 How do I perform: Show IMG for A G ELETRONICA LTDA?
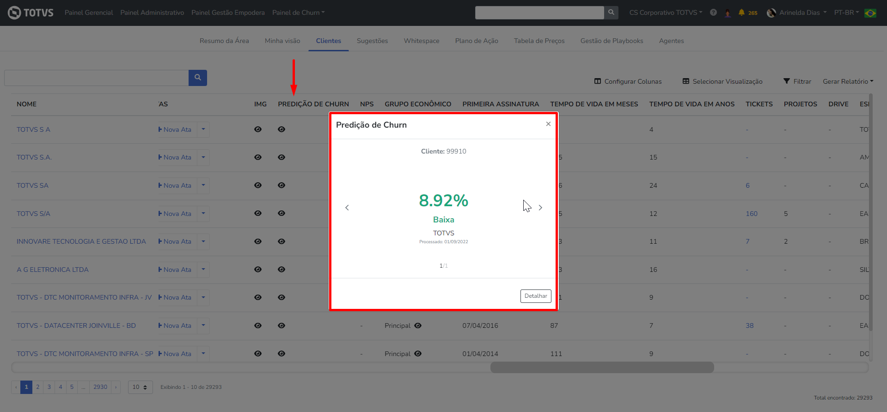(258, 270)
